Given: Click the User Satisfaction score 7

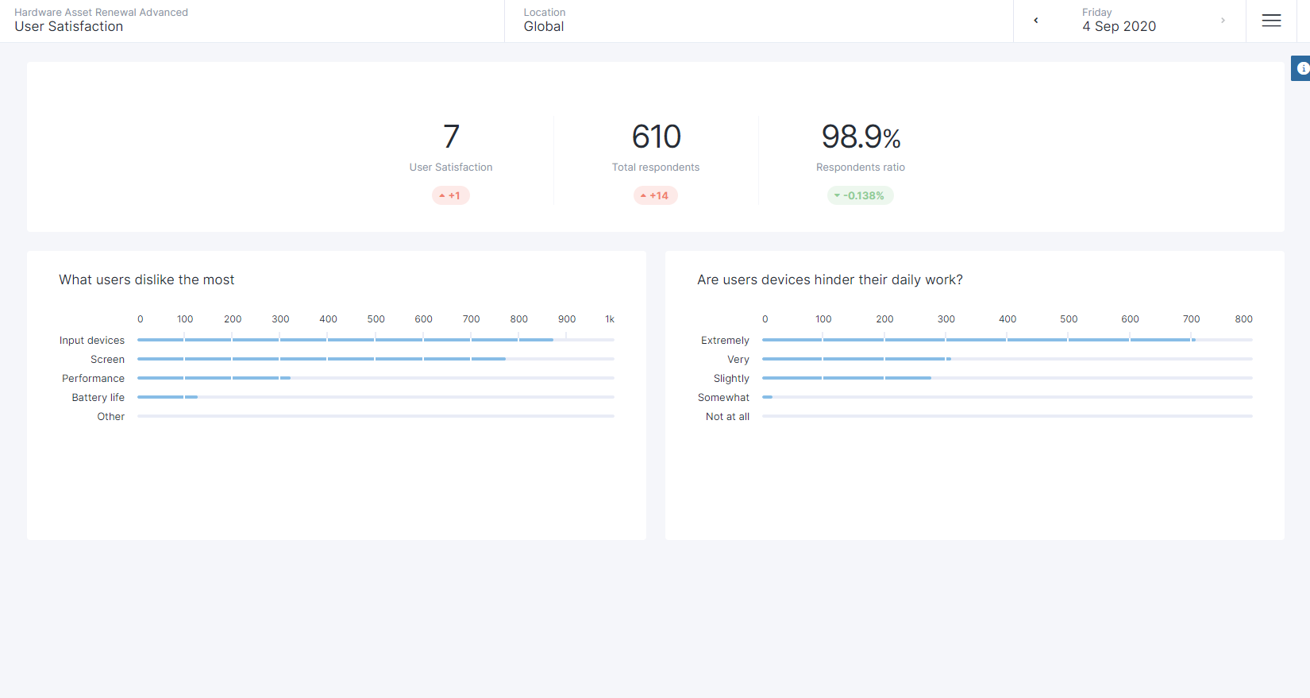Looking at the screenshot, I should point(451,137).
